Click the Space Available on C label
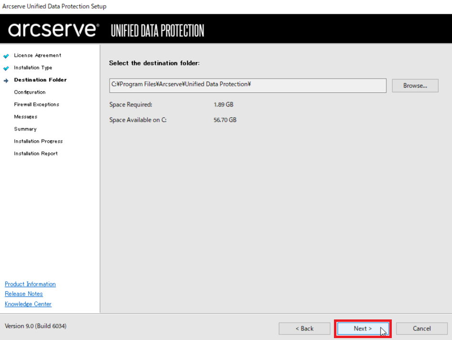Image resolution: width=452 pixels, height=340 pixels. coord(138,120)
